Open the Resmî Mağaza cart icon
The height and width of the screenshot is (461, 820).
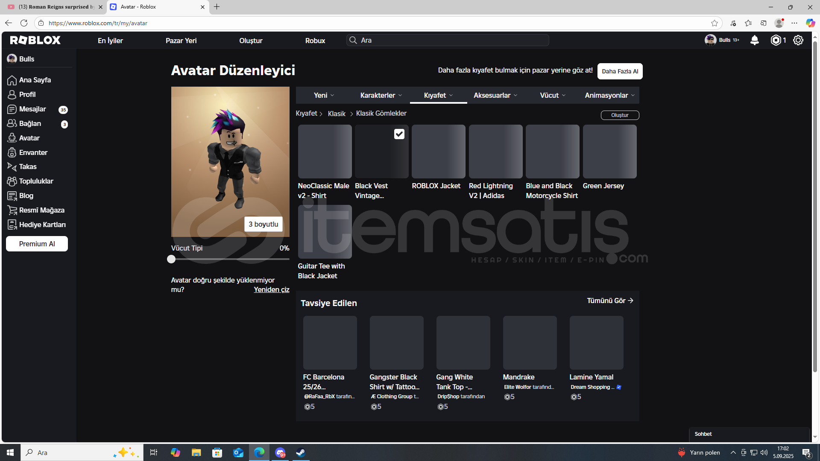[x=12, y=210]
